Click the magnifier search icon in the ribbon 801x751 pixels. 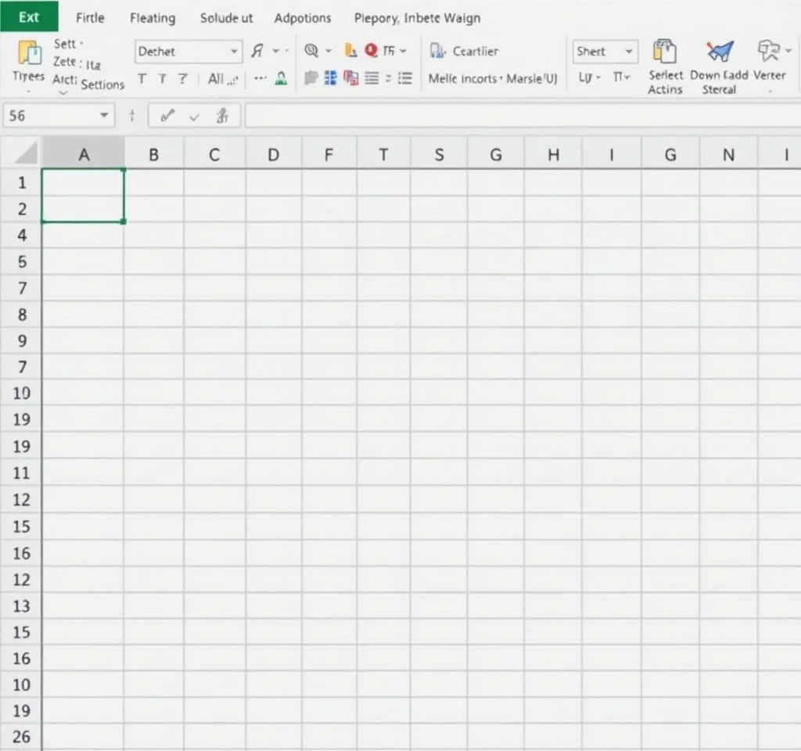pos(311,51)
